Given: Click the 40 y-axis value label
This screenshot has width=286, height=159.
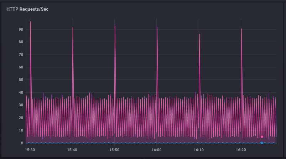Looking at the screenshot, I should (21, 93).
